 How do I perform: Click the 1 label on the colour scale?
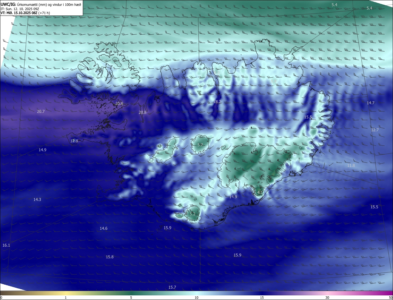point(66,298)
